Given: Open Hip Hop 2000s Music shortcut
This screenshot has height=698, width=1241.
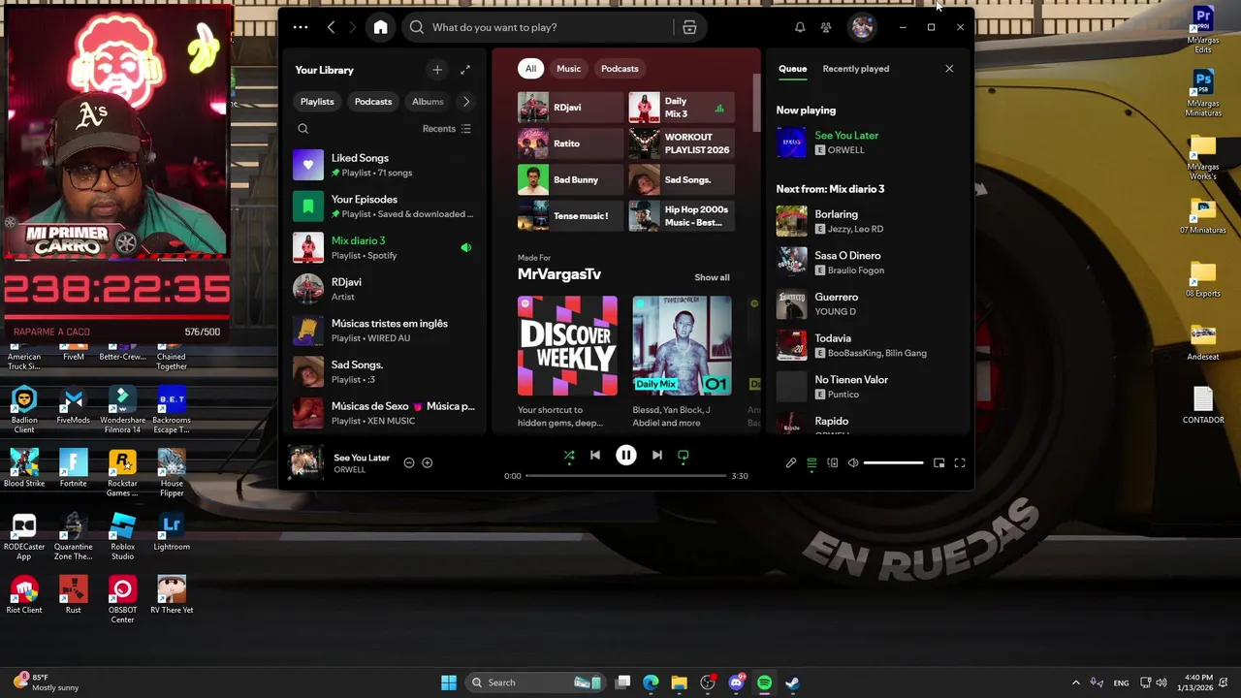Looking at the screenshot, I should [682, 215].
